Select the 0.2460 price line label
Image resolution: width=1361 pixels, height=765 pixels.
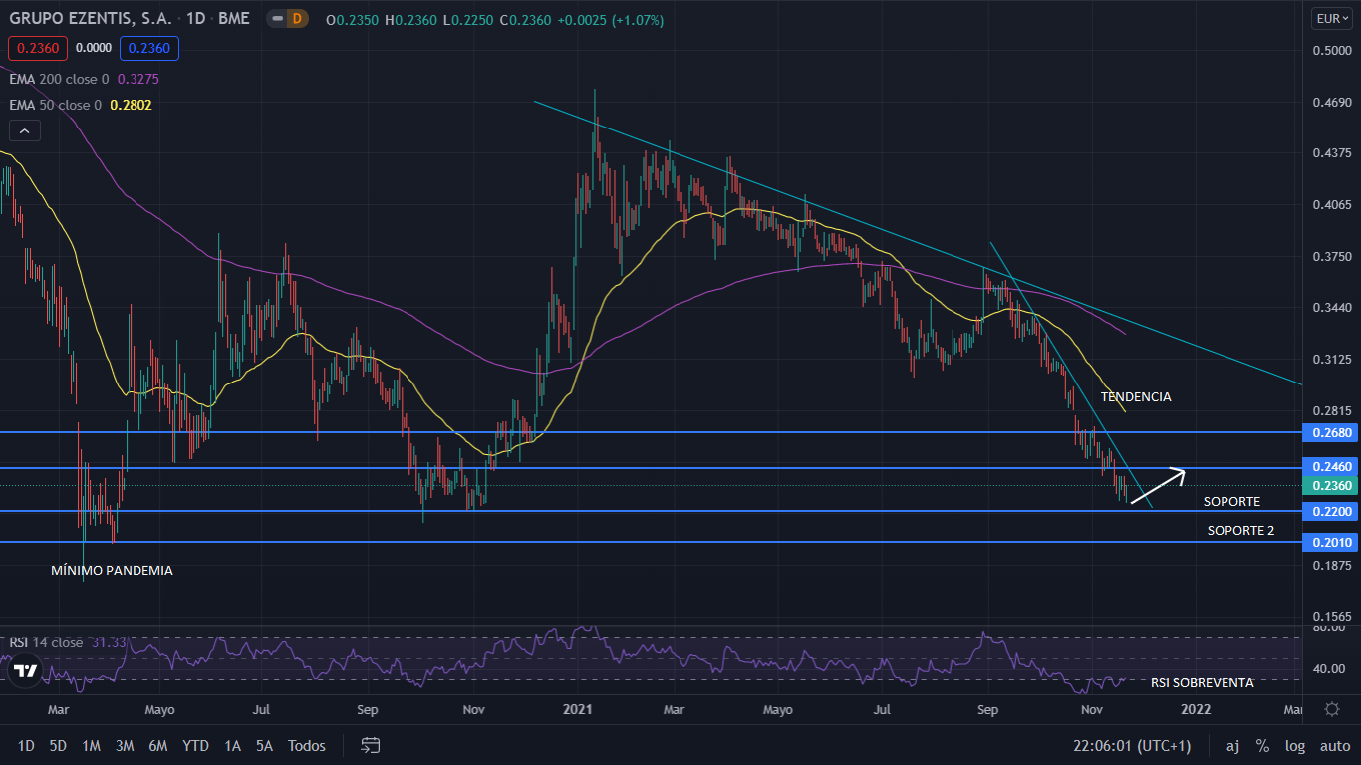pyautogui.click(x=1332, y=467)
